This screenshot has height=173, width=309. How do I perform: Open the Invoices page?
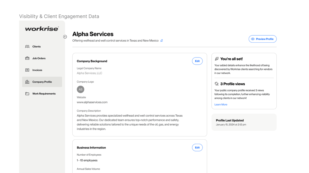tap(37, 70)
